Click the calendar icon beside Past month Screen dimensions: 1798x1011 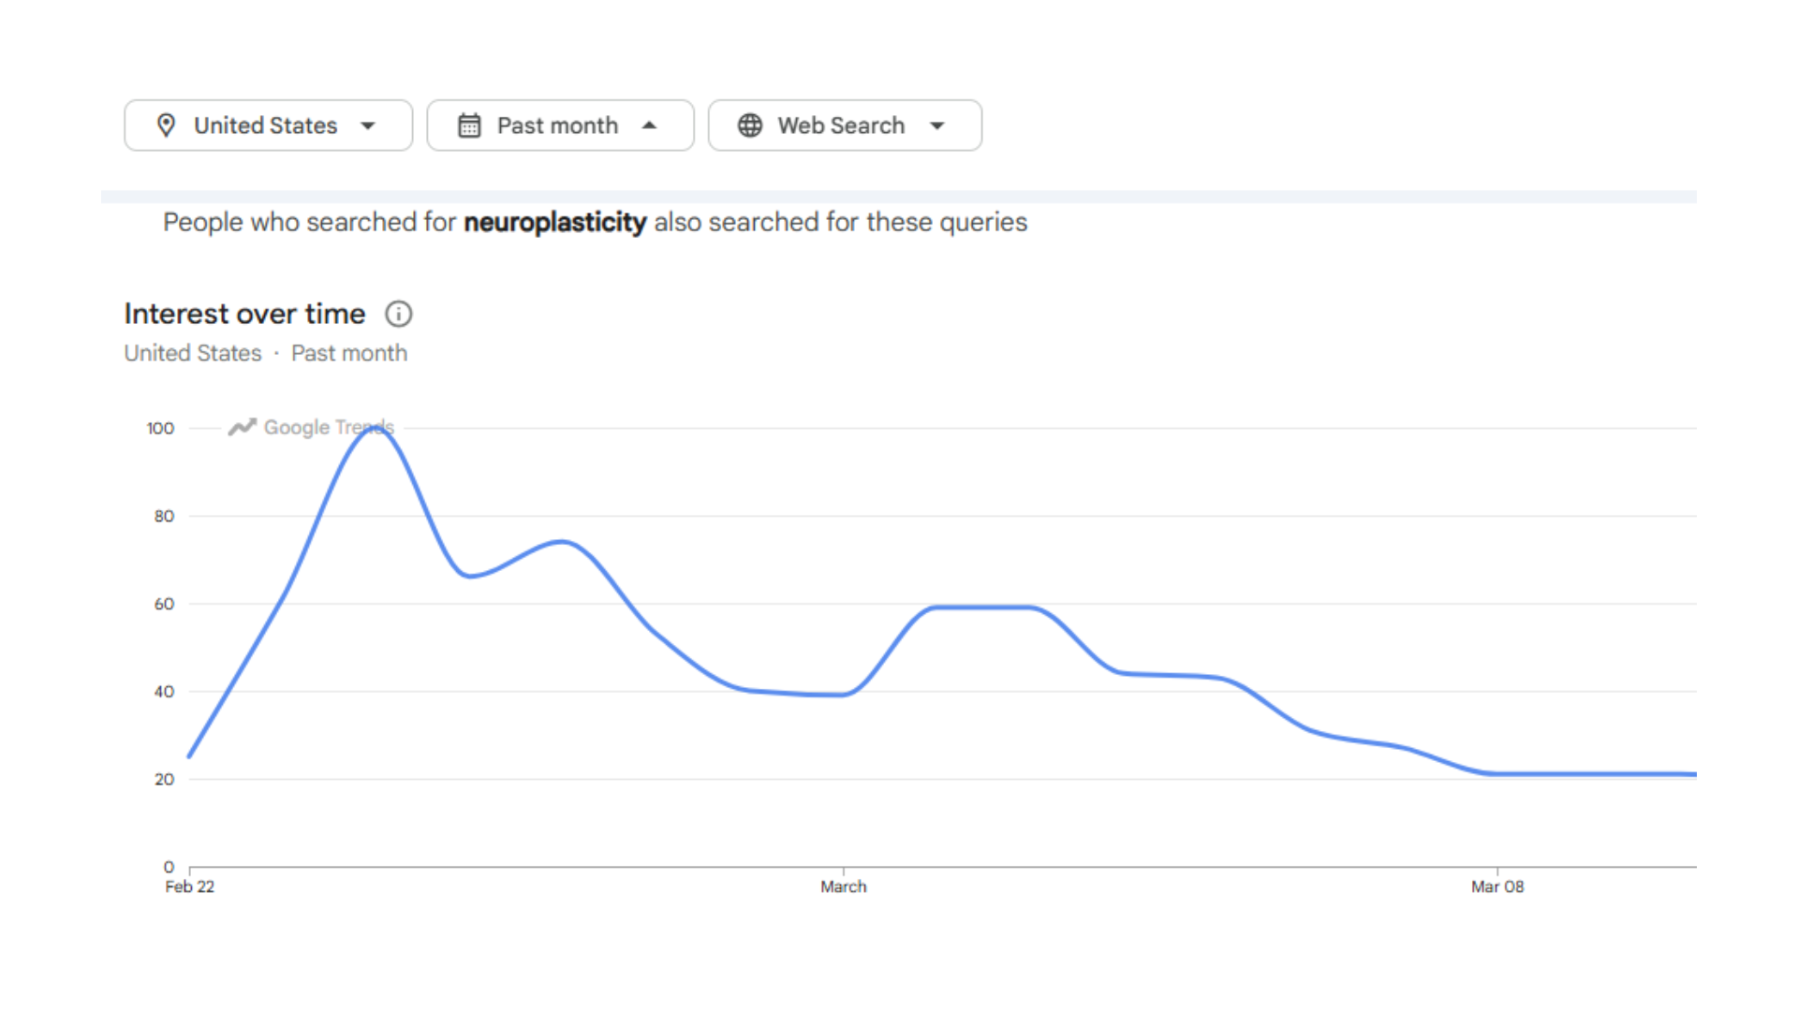(469, 125)
